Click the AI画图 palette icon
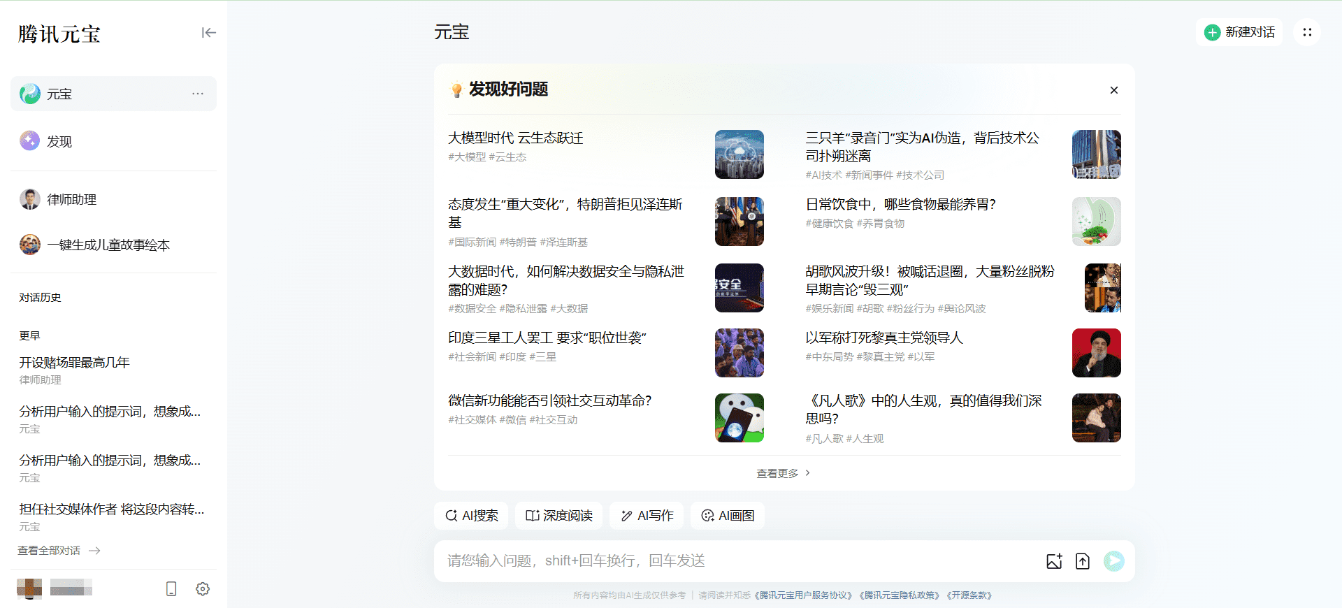The image size is (1342, 608). 707,516
